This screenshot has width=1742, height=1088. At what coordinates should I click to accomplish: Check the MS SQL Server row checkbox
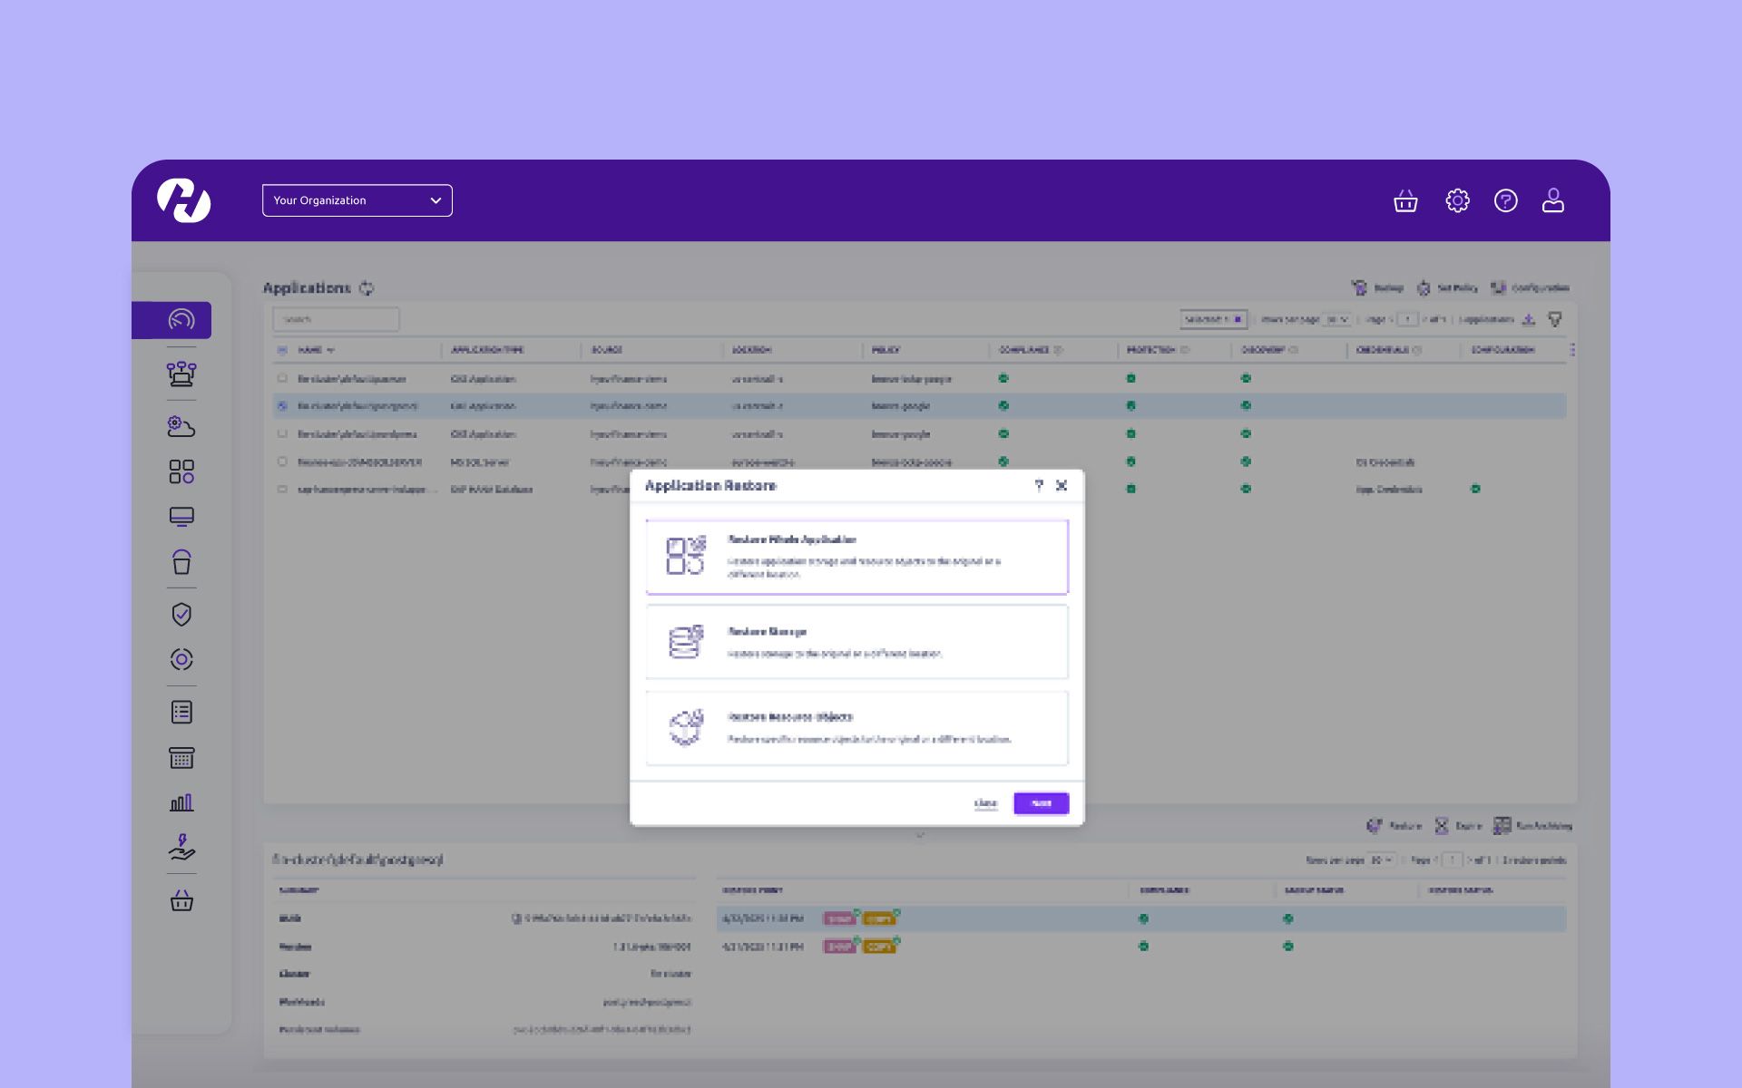coord(282,461)
